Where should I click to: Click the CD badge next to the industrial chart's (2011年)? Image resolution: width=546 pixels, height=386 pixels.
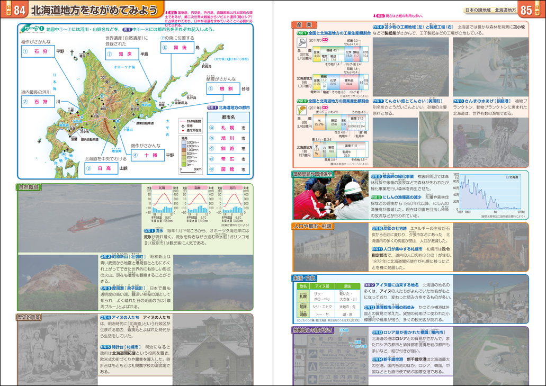325,40
